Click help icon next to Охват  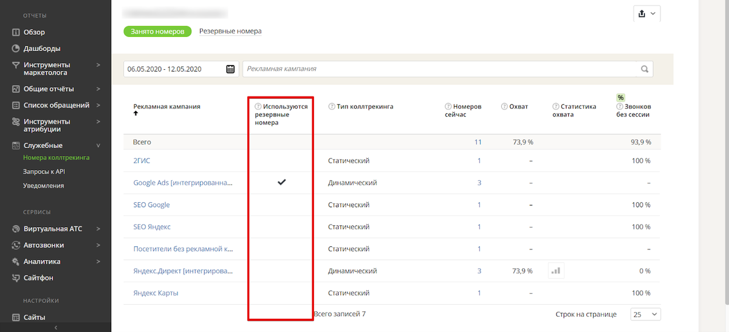click(504, 107)
